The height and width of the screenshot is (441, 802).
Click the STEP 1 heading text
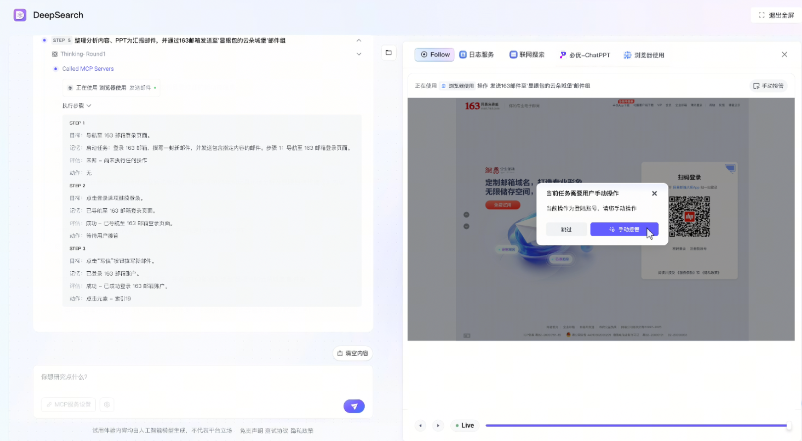click(77, 123)
